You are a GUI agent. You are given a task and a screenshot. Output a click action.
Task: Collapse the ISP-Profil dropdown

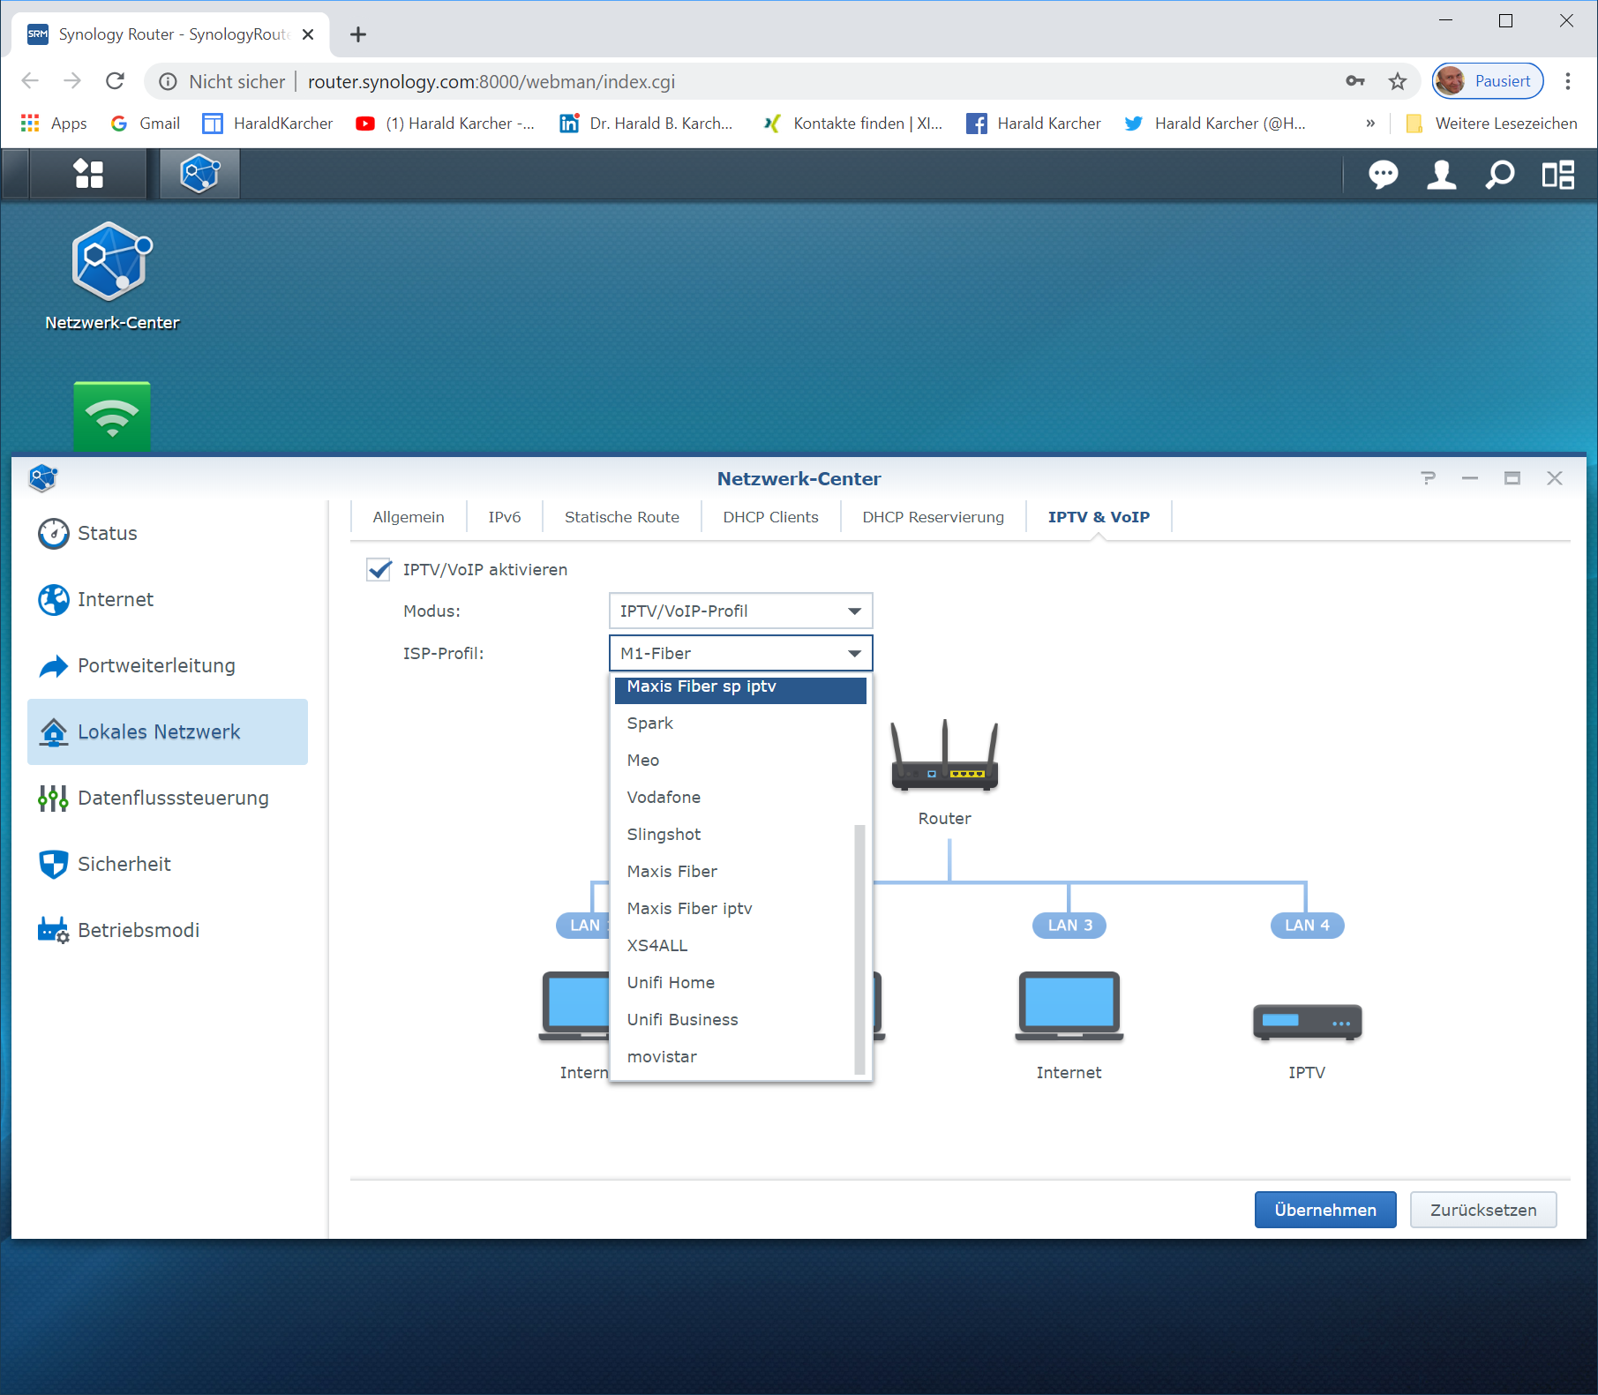pos(740,653)
